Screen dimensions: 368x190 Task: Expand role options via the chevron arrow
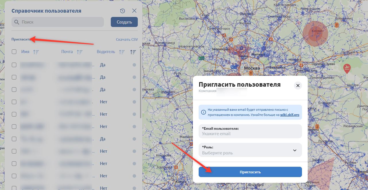294,150
